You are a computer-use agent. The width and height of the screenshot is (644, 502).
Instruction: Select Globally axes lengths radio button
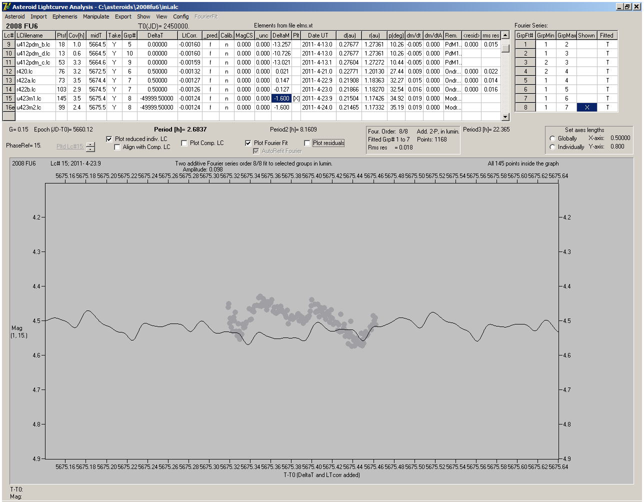click(x=552, y=138)
